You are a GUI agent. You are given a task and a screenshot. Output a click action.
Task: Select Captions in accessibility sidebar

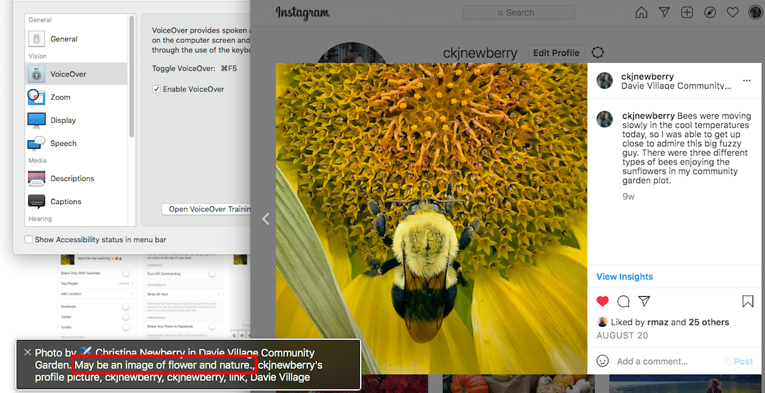[66, 201]
